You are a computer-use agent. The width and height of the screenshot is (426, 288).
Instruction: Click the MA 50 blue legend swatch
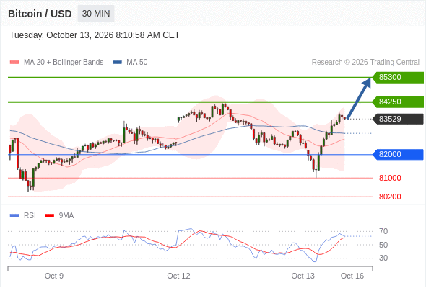117,63
